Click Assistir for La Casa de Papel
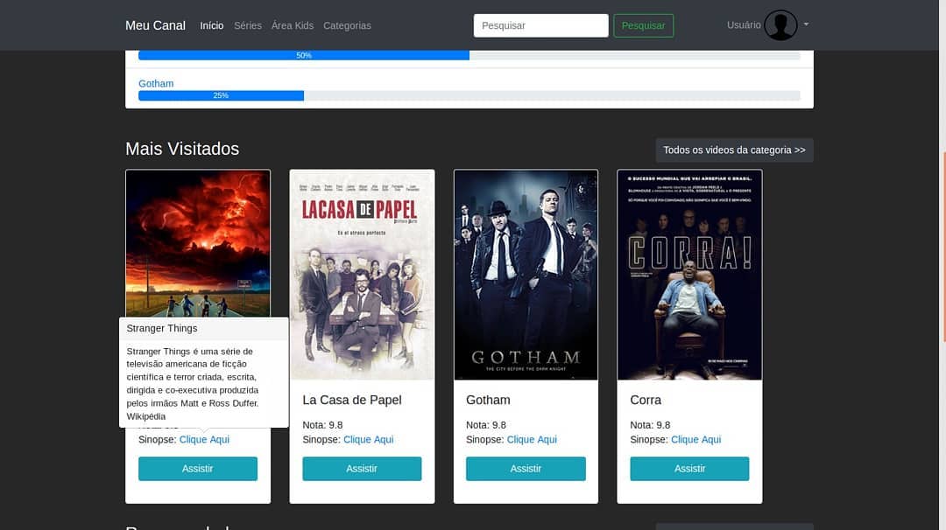This screenshot has height=530, width=946. 362,469
